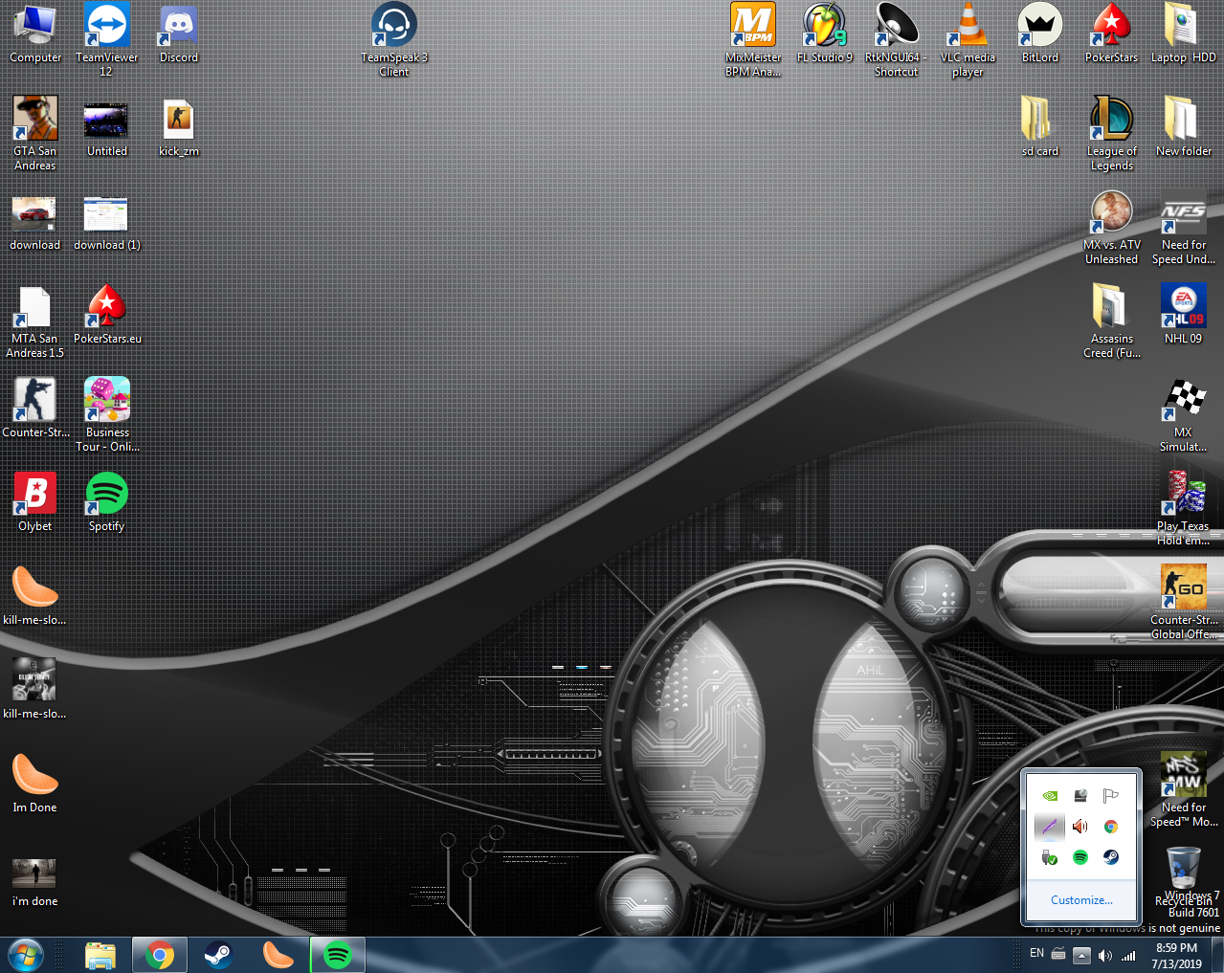Launch TeamSpeak 3 Client shortcut
The image size is (1224, 973).
tap(393, 39)
